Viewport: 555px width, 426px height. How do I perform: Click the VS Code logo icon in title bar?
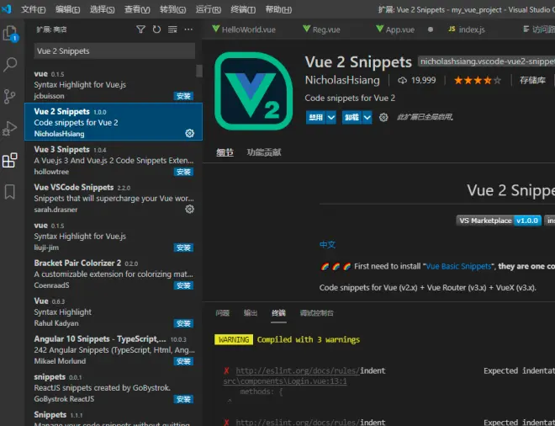(7, 9)
